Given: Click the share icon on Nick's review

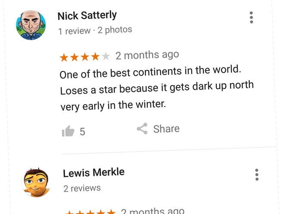Looking at the screenshot, I should tap(142, 129).
